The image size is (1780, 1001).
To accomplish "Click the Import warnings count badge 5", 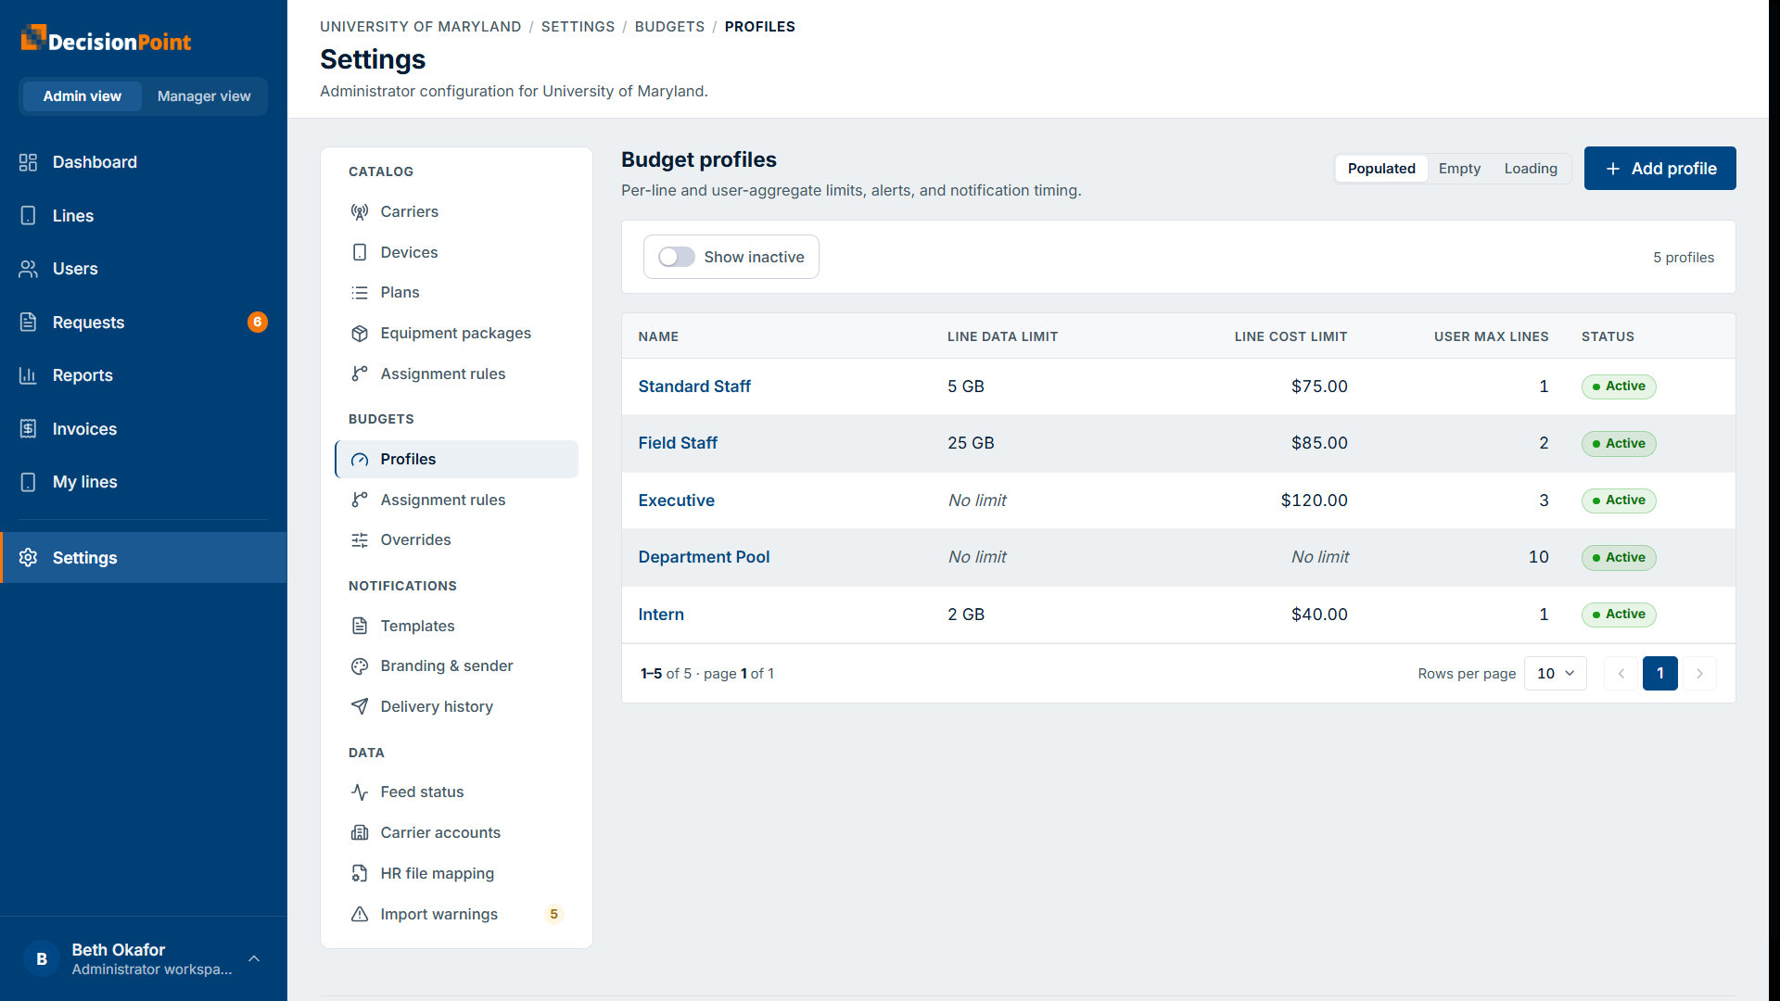I will pos(553,914).
